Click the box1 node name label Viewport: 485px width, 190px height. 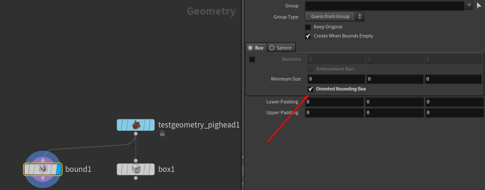(x=166, y=169)
